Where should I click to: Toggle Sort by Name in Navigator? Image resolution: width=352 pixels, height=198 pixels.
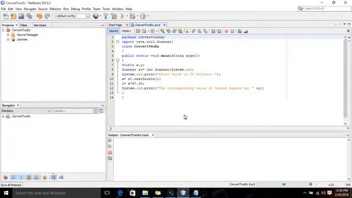[53, 177]
